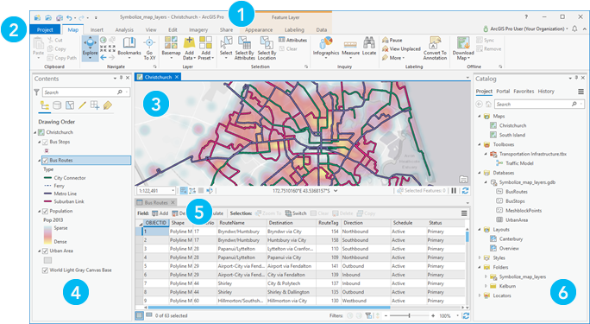Screen dimensions: 590x324
Task: Switch to Favorites tab in Catalog
Action: click(524, 92)
